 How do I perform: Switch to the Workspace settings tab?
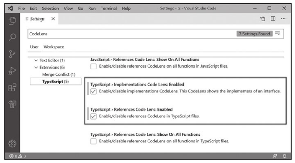(54, 47)
